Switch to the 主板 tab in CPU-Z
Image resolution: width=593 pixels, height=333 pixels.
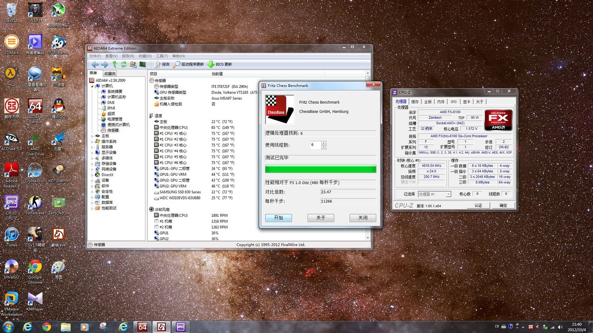(x=428, y=102)
